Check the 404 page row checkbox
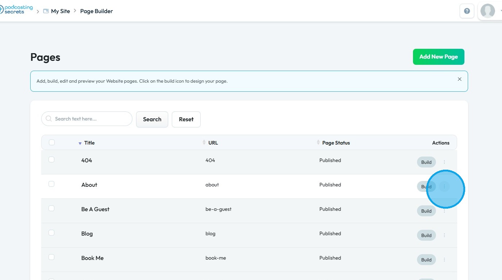The image size is (502, 280). pyautogui.click(x=51, y=159)
